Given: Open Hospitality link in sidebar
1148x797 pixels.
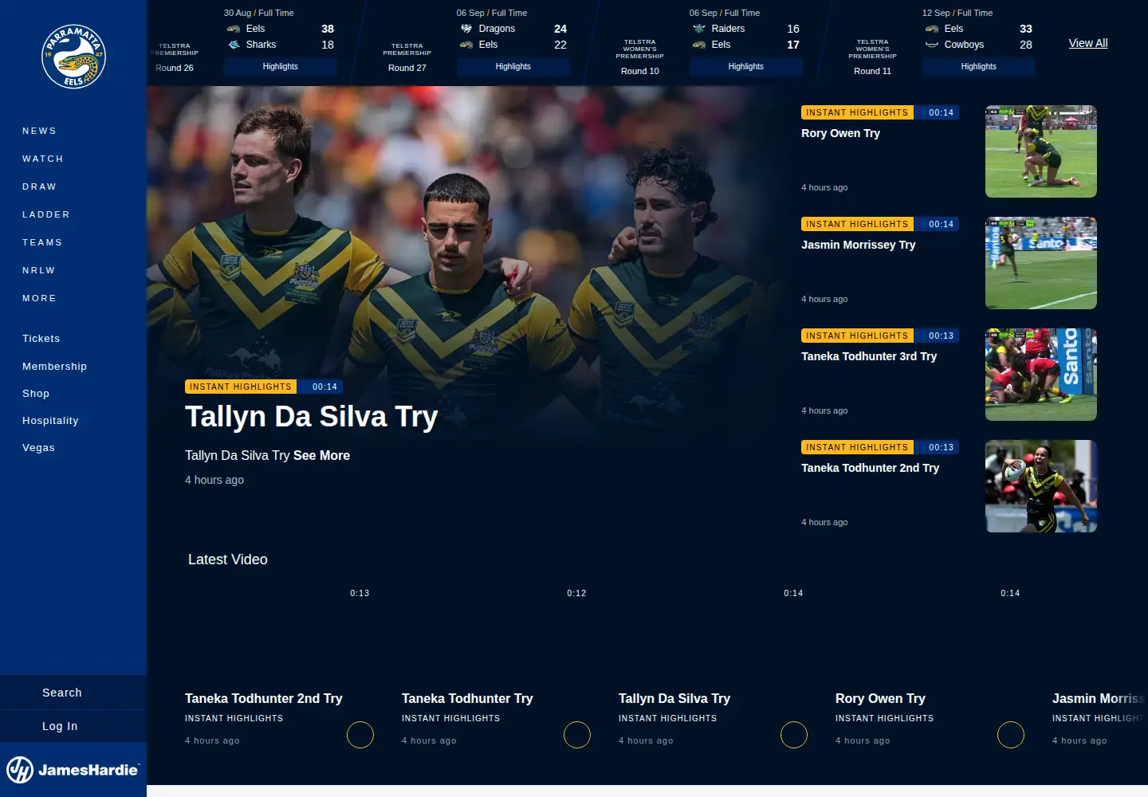Looking at the screenshot, I should (x=50, y=421).
